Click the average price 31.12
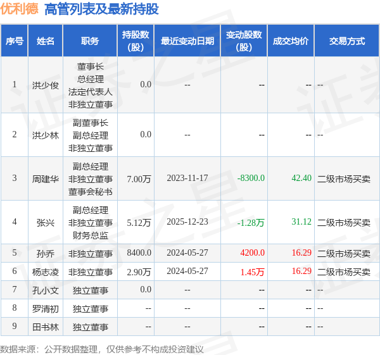Image resolution: width=380 pixels, height=355 pixels. (301, 221)
